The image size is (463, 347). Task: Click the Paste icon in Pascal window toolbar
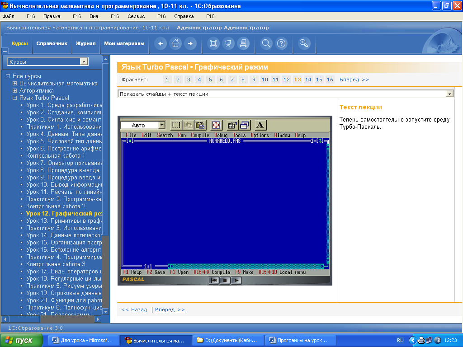click(x=200, y=125)
